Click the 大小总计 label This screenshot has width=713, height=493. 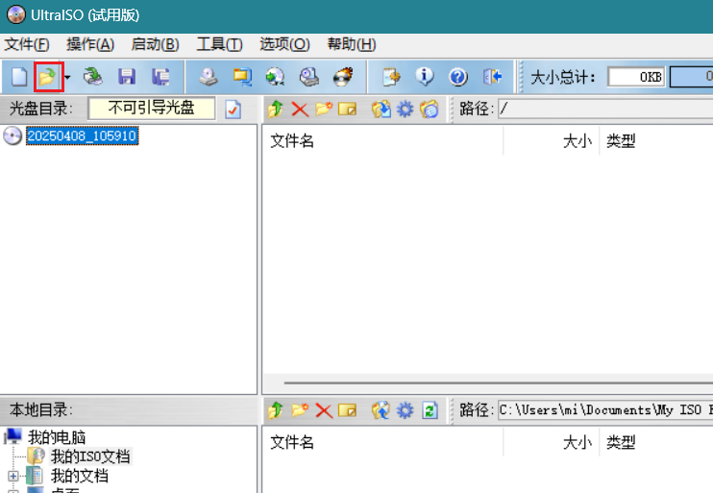[563, 77]
